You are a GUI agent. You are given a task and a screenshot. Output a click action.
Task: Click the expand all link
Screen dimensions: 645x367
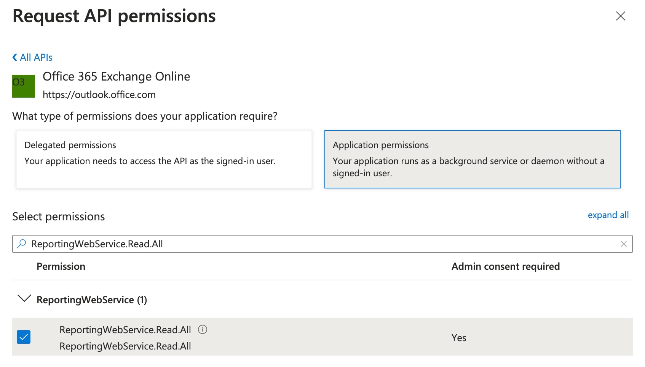point(608,215)
